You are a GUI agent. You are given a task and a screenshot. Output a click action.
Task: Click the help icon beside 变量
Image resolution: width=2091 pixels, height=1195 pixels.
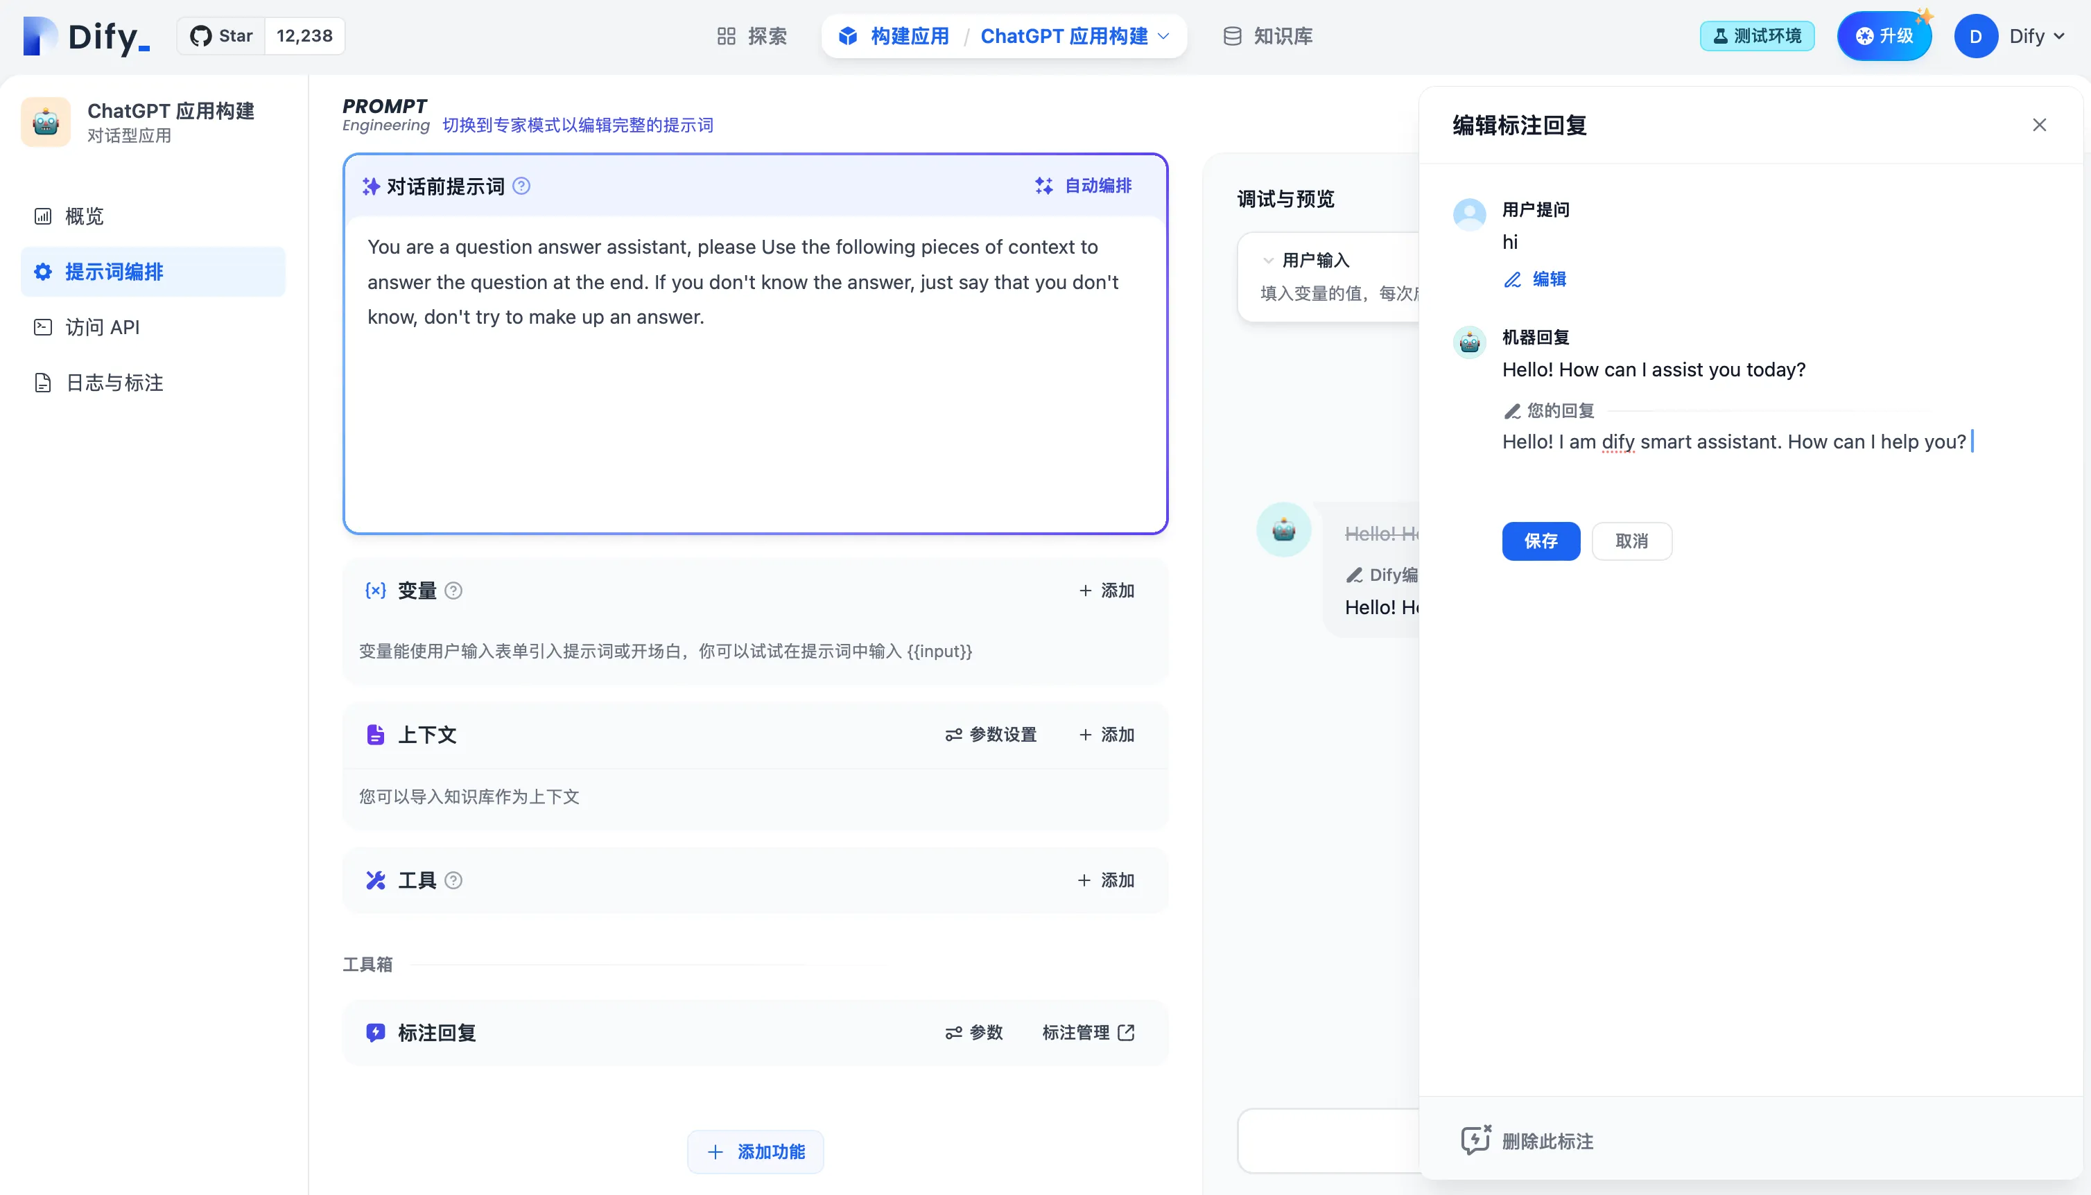tap(453, 590)
